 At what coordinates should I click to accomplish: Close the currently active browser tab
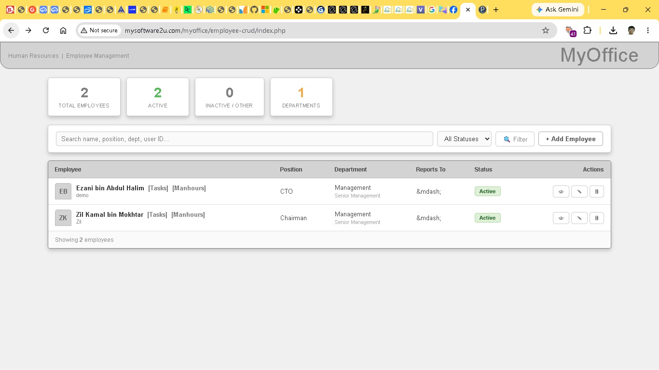pos(467,10)
